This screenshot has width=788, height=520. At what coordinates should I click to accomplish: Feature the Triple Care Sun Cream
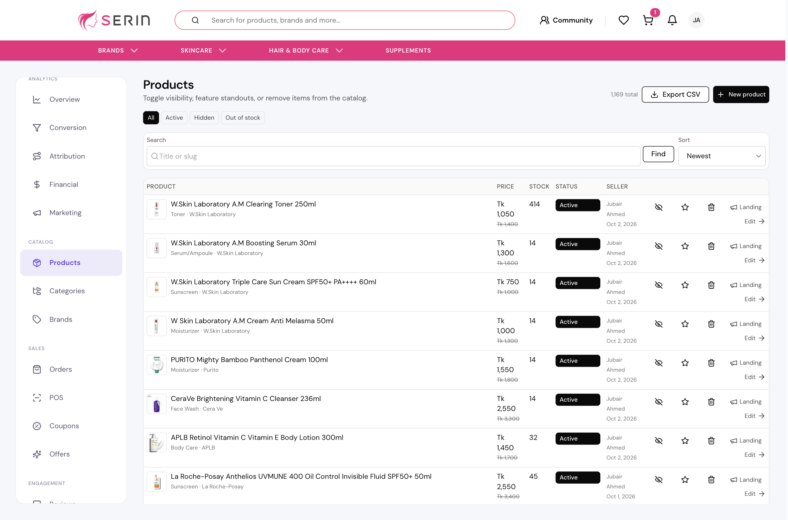(685, 285)
